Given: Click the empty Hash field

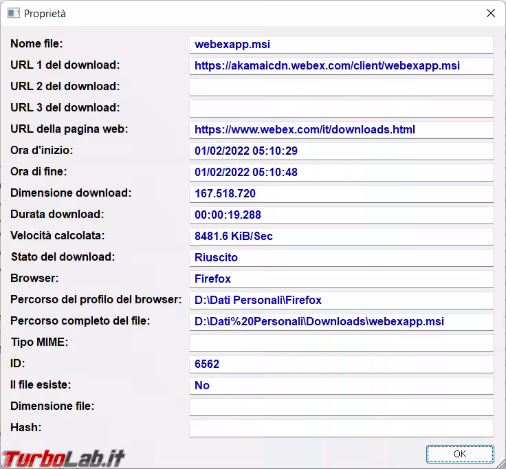Looking at the screenshot, I should (341, 428).
